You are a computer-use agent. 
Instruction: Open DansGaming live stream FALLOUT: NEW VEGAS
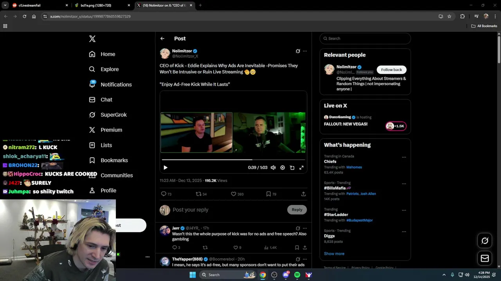[x=346, y=124]
